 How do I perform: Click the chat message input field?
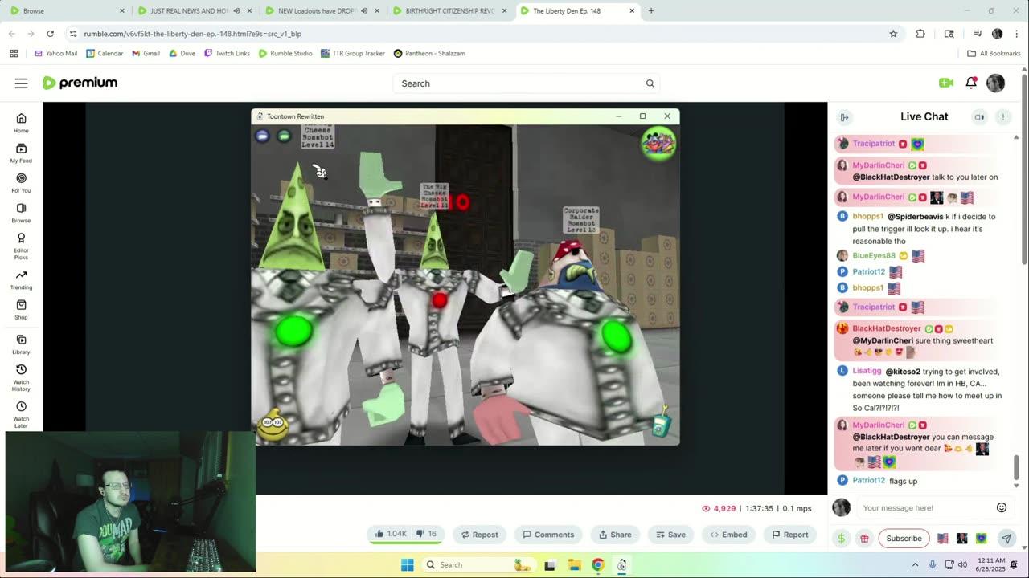pos(925,507)
